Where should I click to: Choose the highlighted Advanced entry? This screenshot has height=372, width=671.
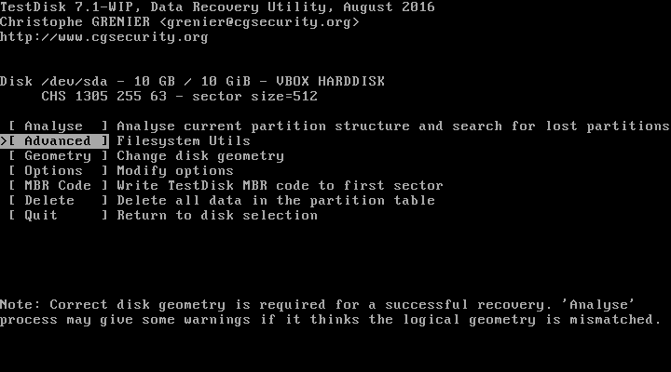58,141
